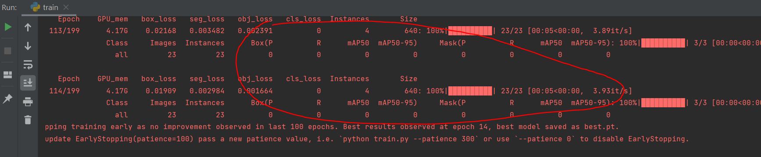This screenshot has width=761, height=157.
Task: Click box_loss value 0.02168
Action: [x=161, y=31]
